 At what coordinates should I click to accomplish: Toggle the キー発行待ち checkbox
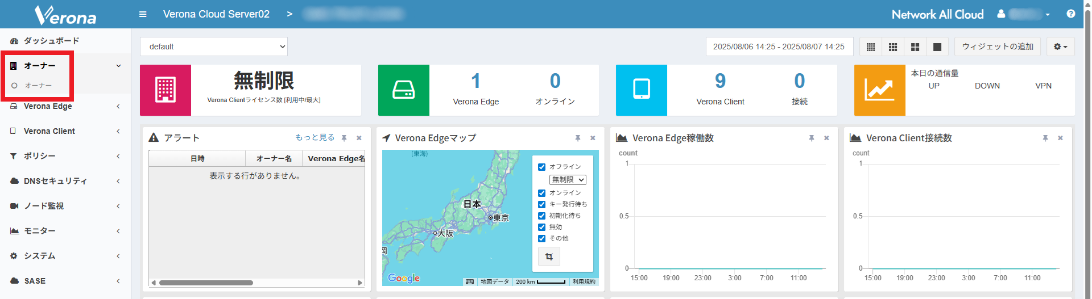click(542, 204)
